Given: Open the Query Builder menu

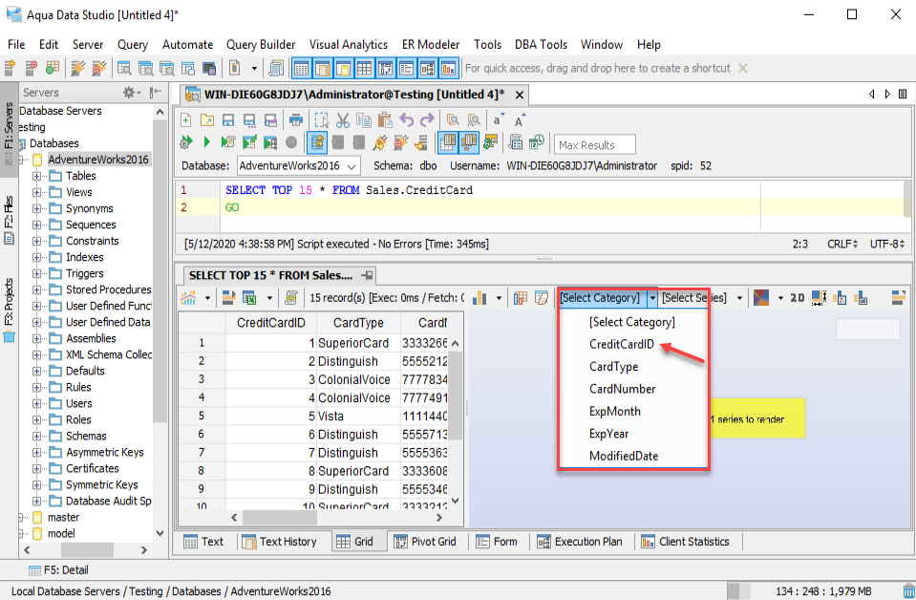Looking at the screenshot, I should pos(261,44).
